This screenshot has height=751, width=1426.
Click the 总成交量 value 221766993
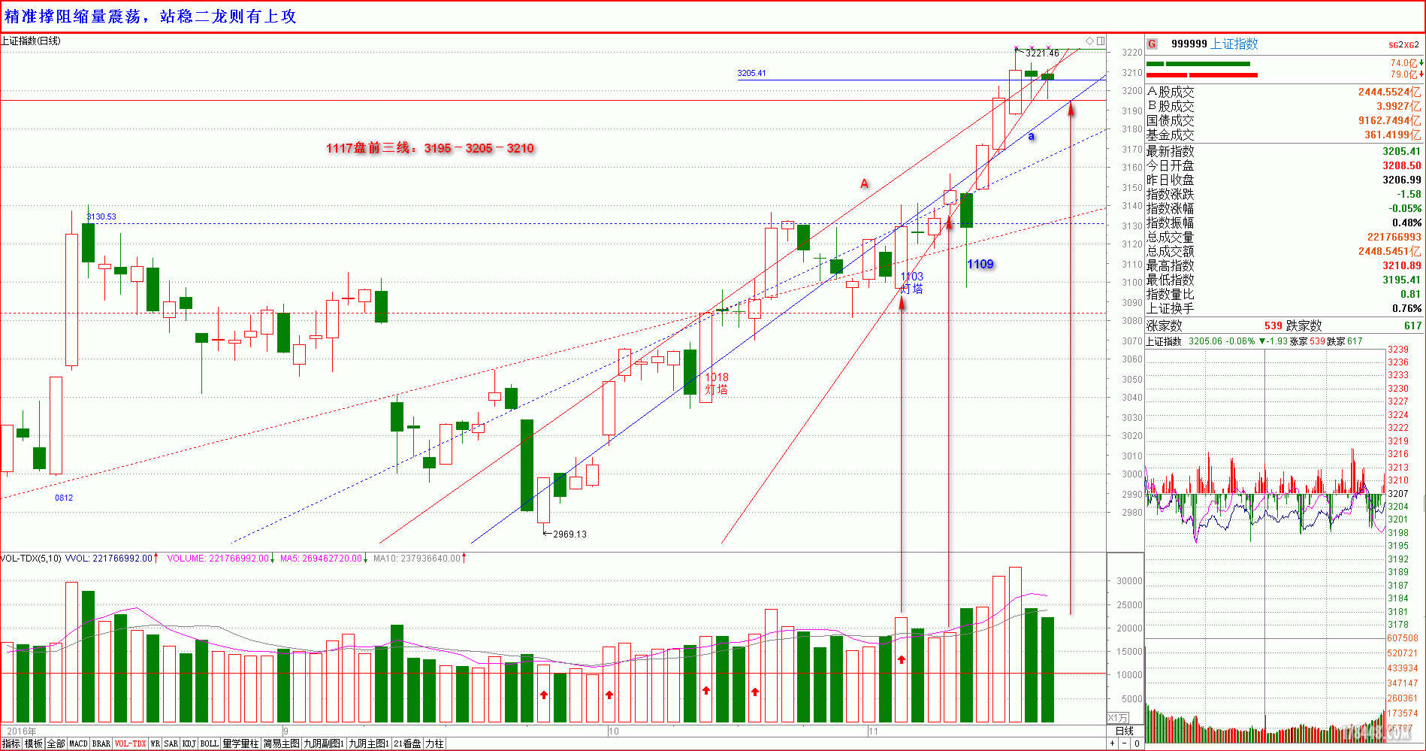tap(1394, 237)
